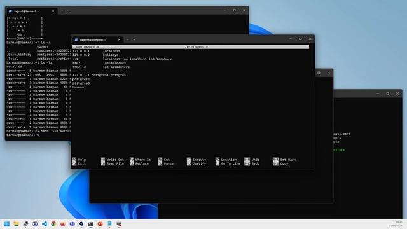This screenshot has height=229, width=407.
Task: Click the network computers icon in the taskbar
Action: [25, 224]
